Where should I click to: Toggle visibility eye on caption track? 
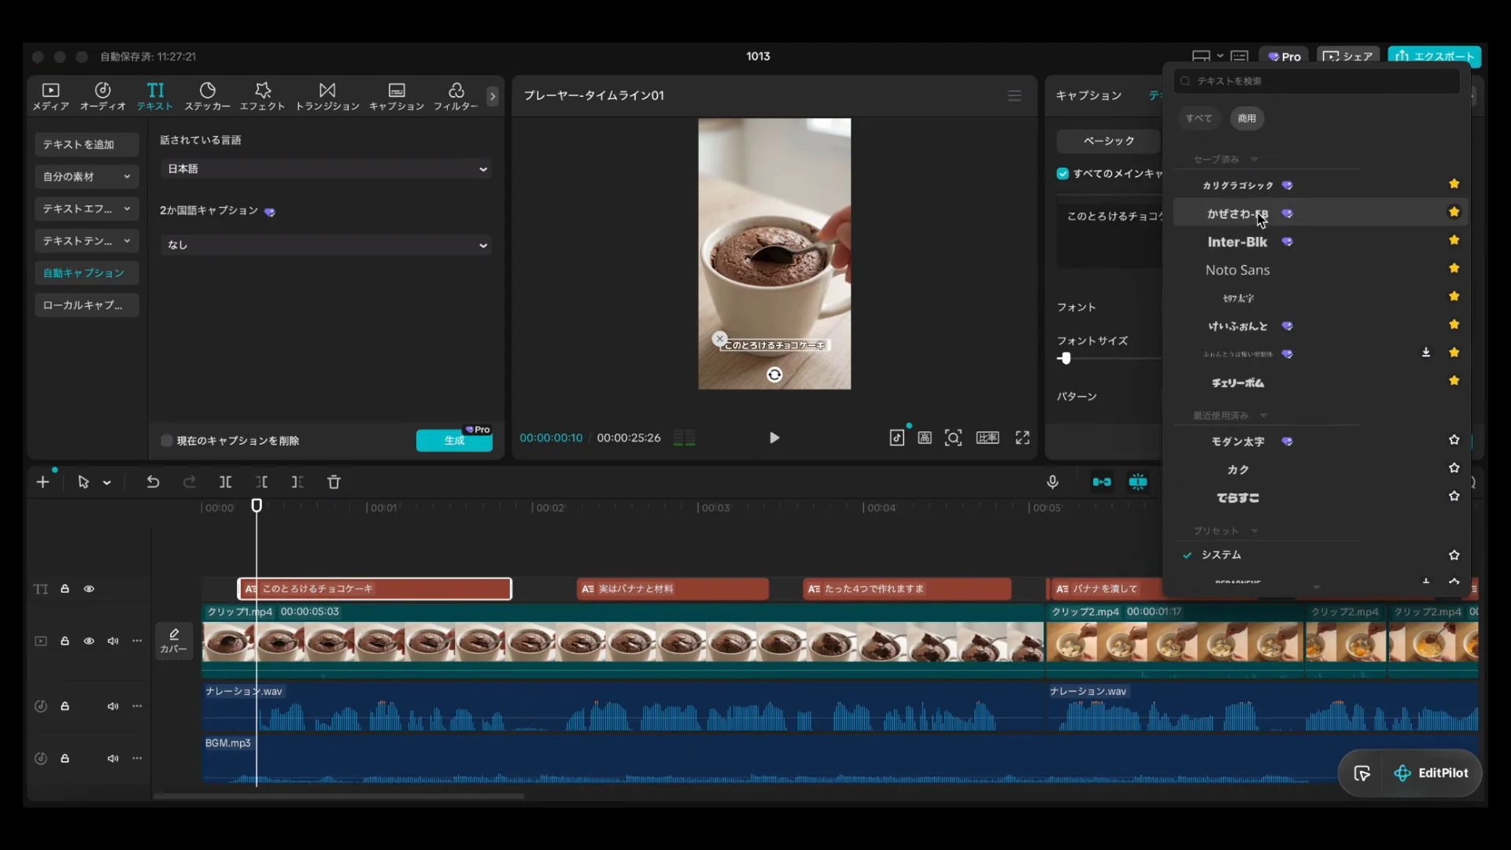point(89,589)
